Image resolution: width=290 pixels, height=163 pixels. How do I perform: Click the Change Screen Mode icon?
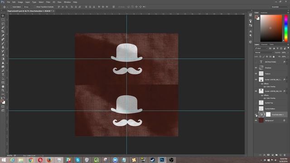click(x=3, y=110)
